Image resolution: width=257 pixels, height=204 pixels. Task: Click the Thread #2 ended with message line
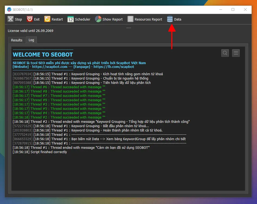101,122
